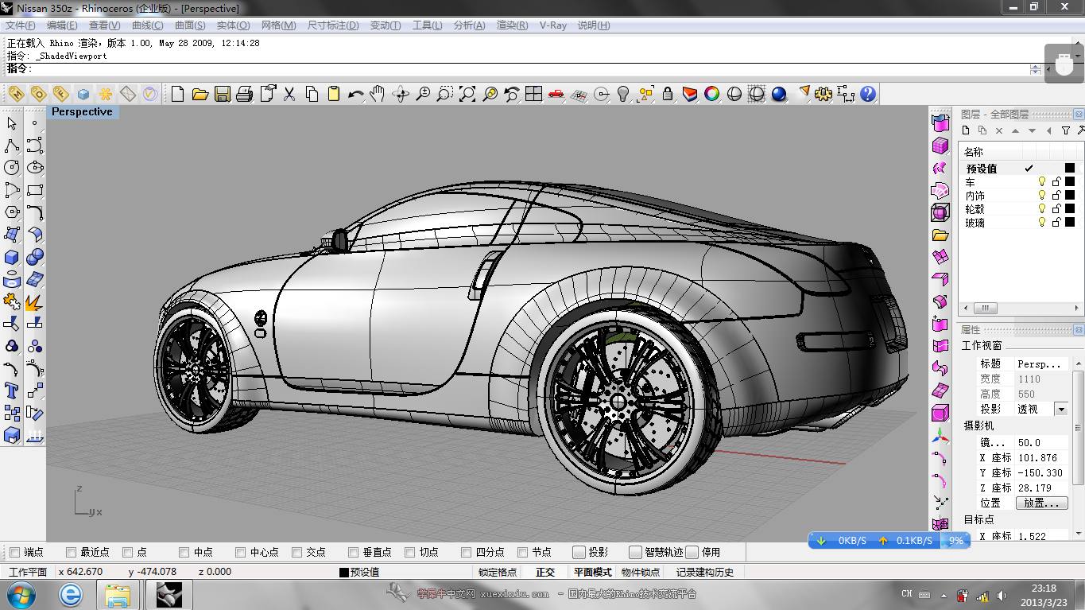
Task: Check the 中点 (Mid) osnap checkbox
Action: click(x=184, y=552)
